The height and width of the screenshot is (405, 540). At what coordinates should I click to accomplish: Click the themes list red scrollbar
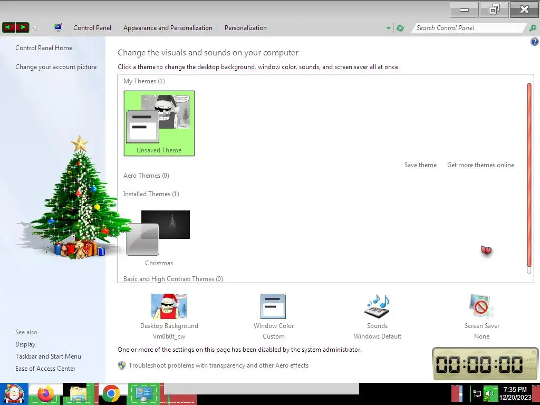click(x=529, y=175)
